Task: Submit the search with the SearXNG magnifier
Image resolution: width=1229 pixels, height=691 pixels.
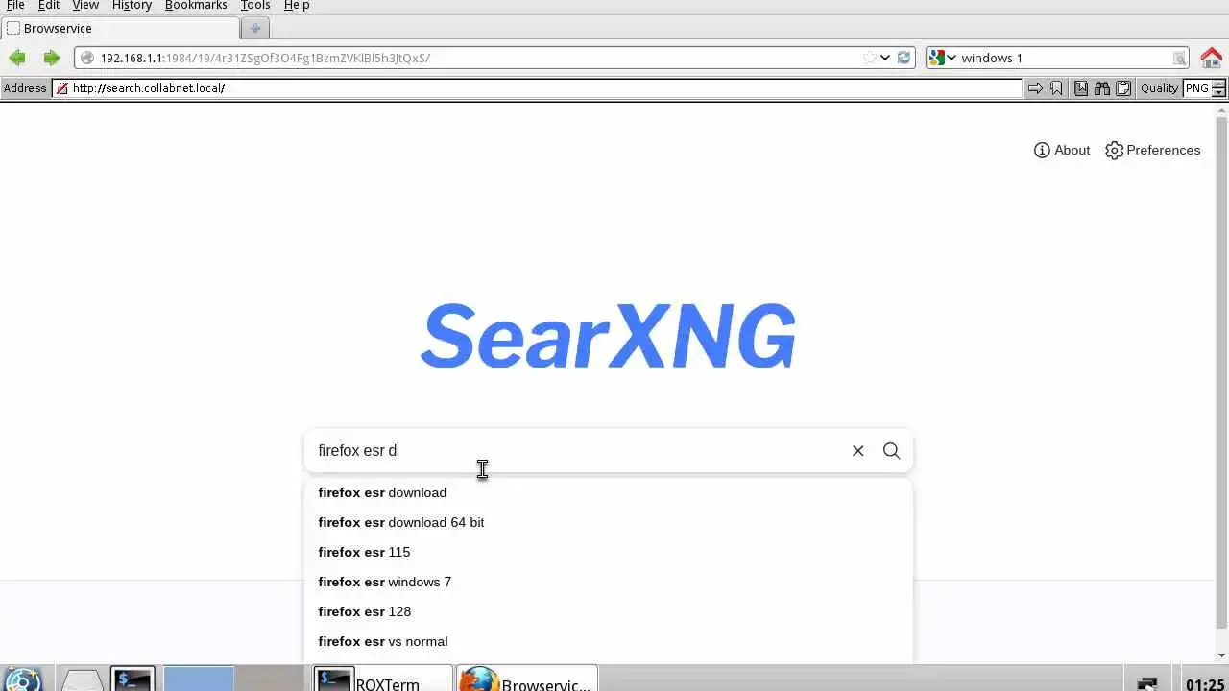Action: [x=891, y=450]
